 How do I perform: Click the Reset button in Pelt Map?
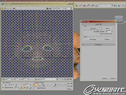107,28
